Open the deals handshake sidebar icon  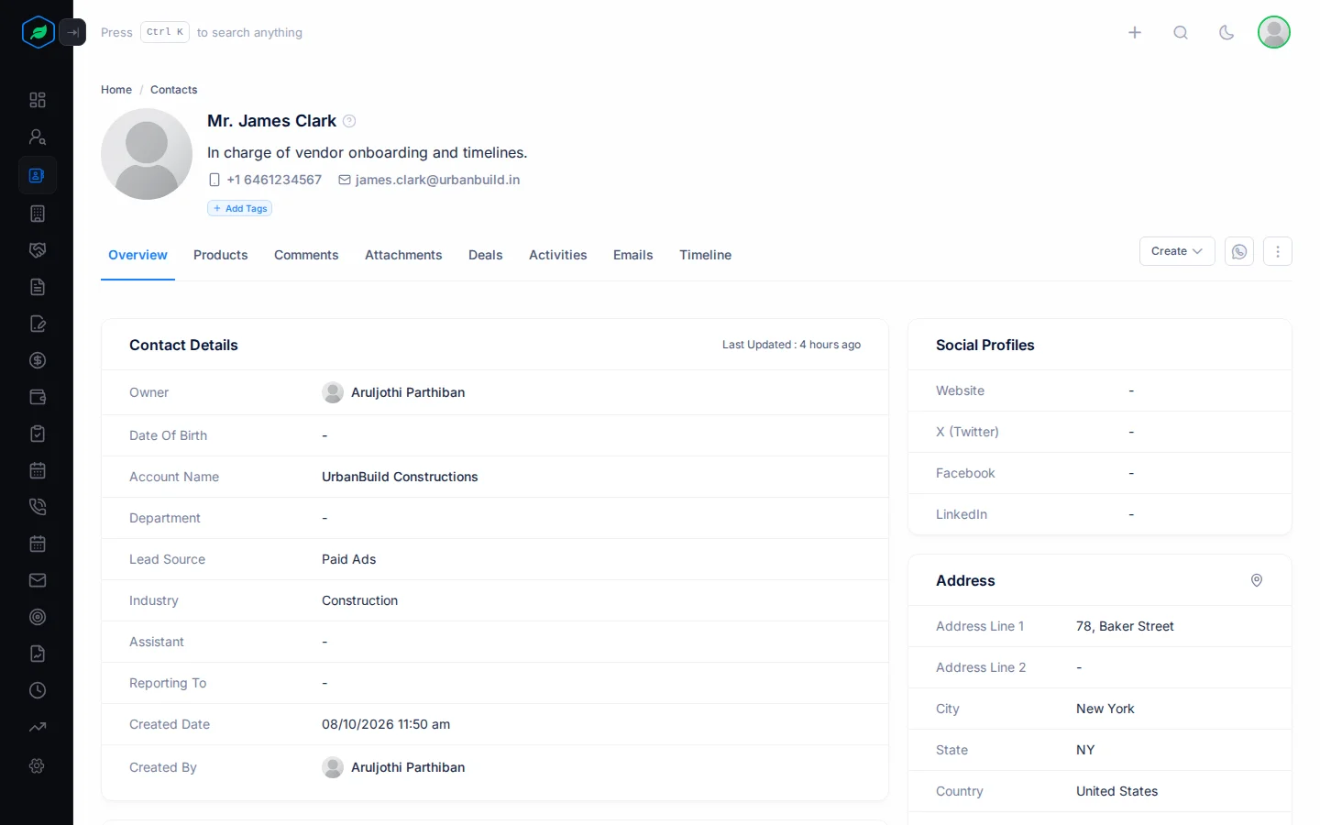38,250
